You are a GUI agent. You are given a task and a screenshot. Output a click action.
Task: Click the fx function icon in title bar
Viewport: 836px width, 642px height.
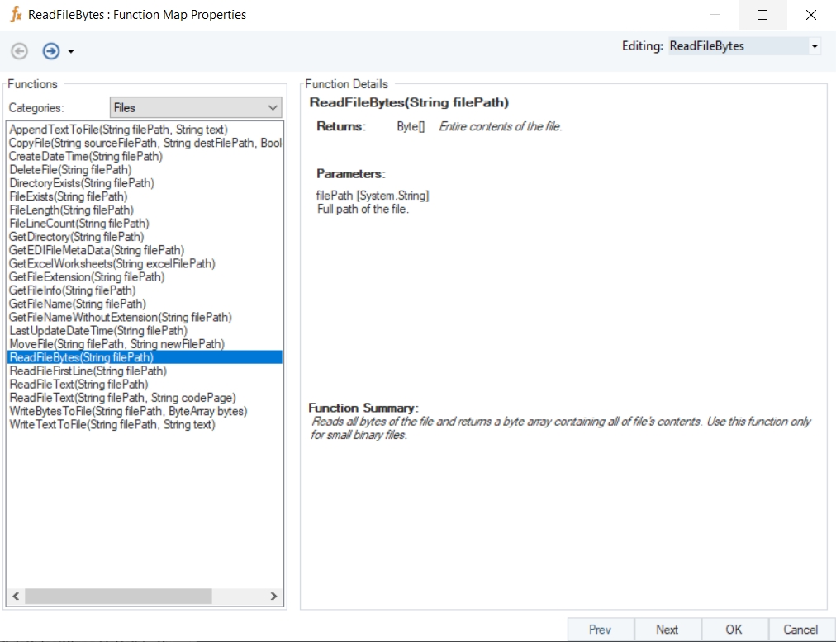[15, 15]
